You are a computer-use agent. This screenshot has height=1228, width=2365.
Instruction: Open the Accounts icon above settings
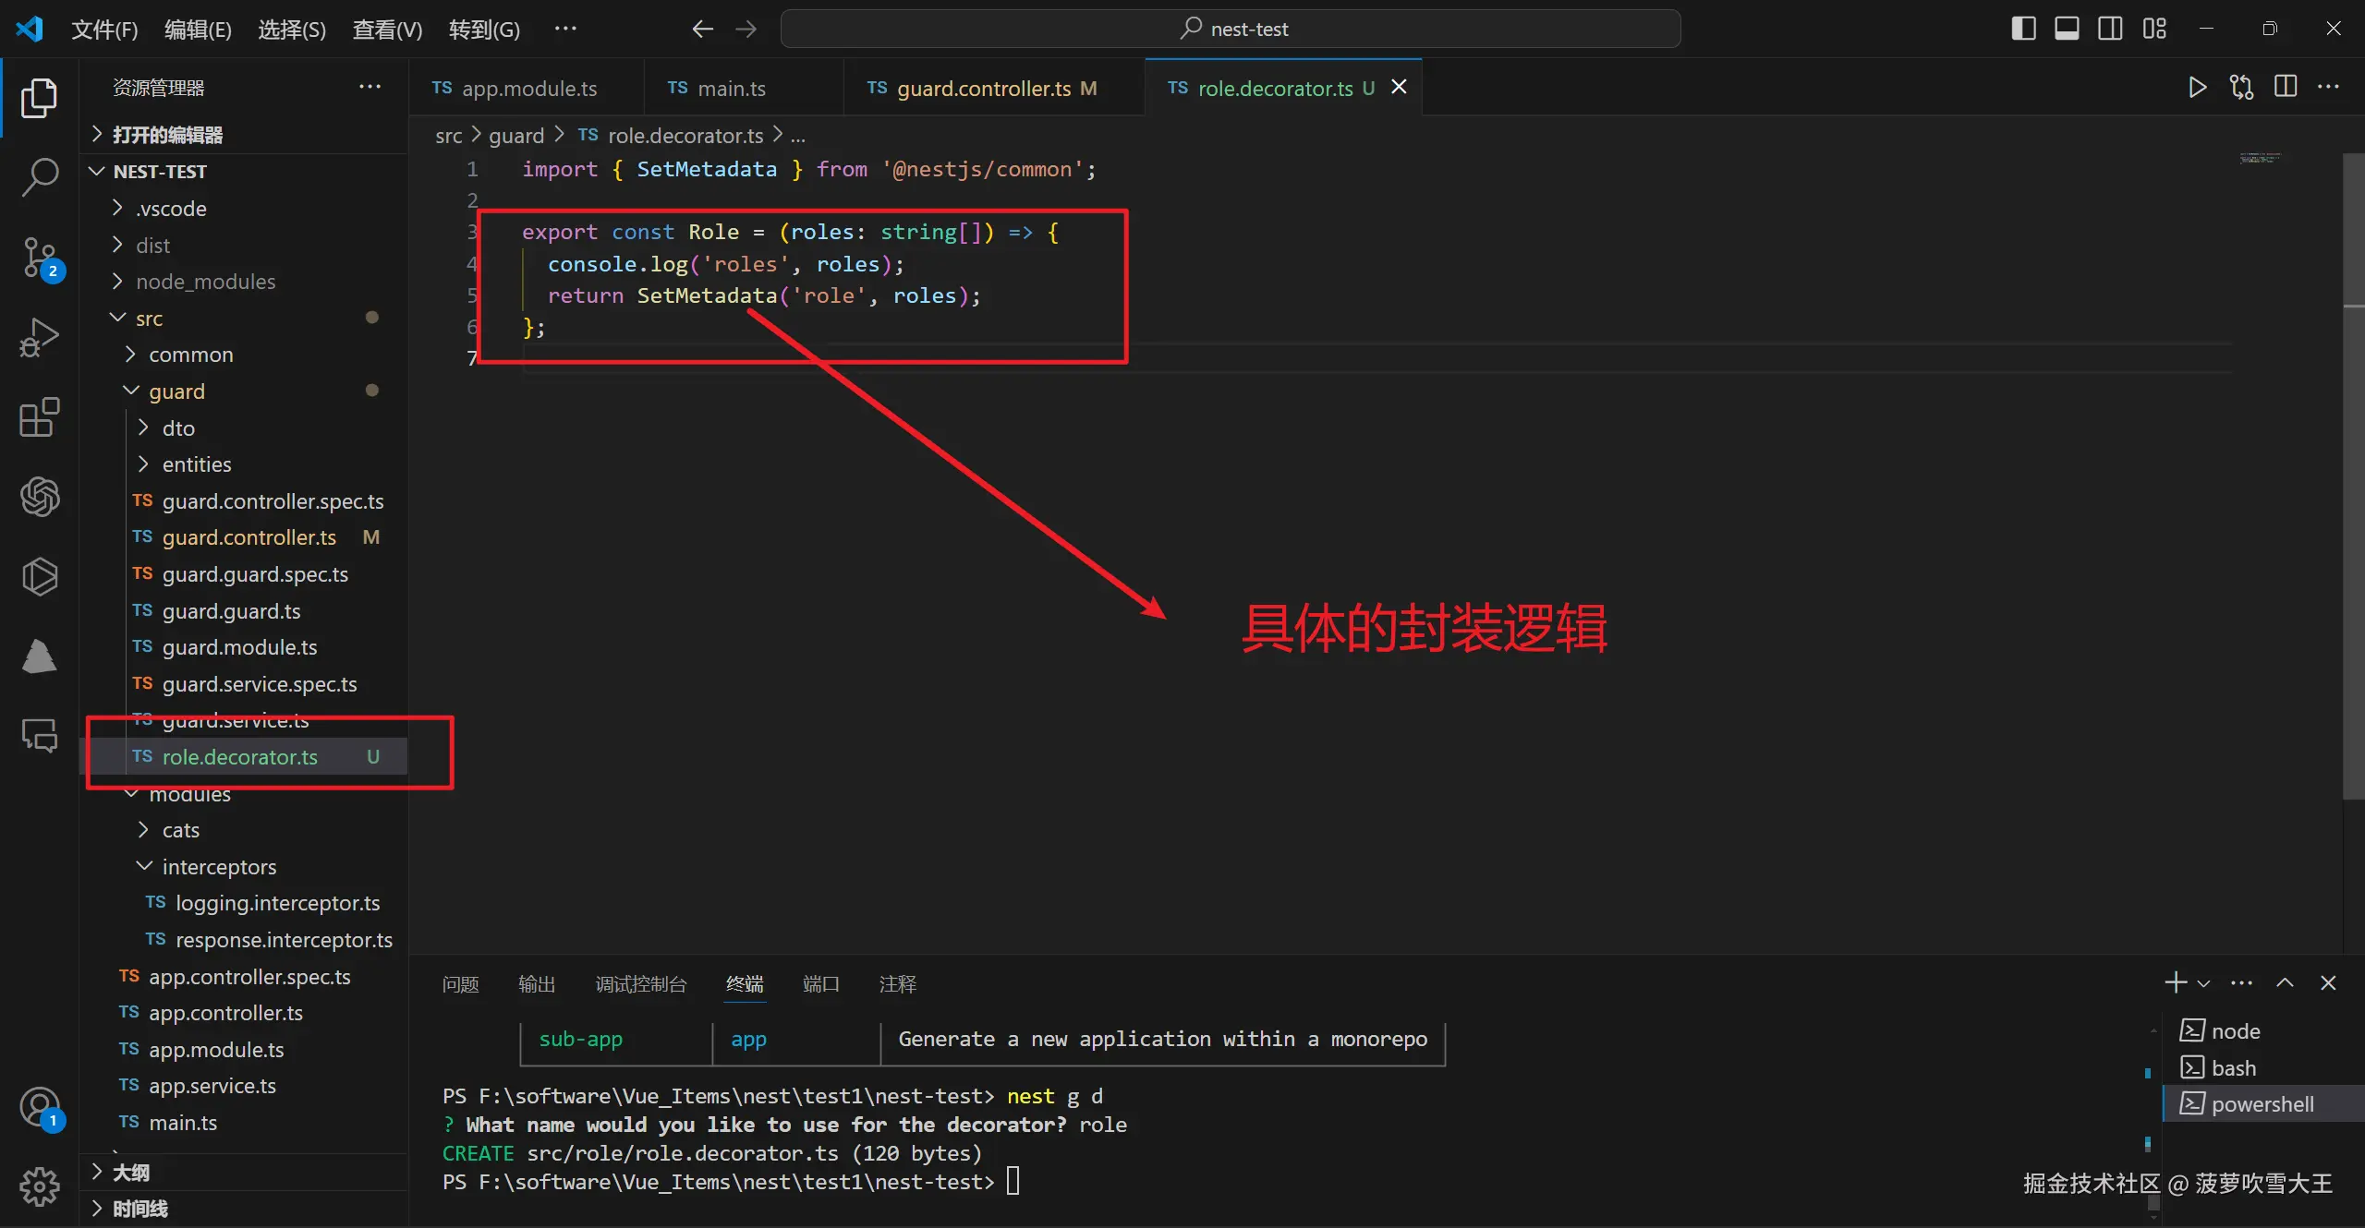click(40, 1108)
